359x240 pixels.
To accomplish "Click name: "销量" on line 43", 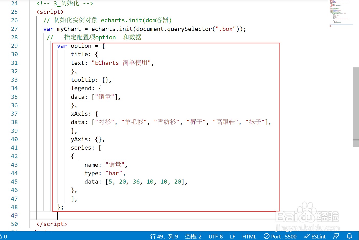I will 106,165.
